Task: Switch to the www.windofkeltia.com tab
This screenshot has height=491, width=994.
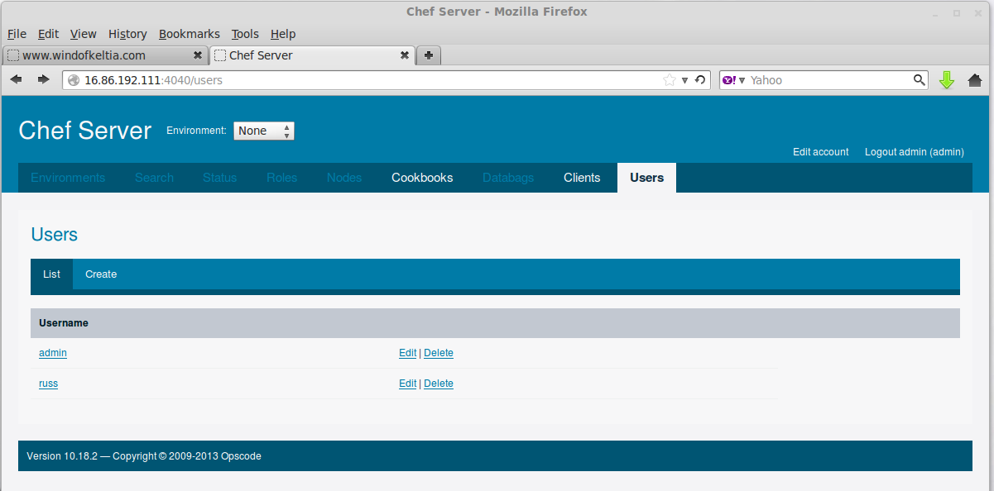Action: pyautogui.click(x=105, y=55)
